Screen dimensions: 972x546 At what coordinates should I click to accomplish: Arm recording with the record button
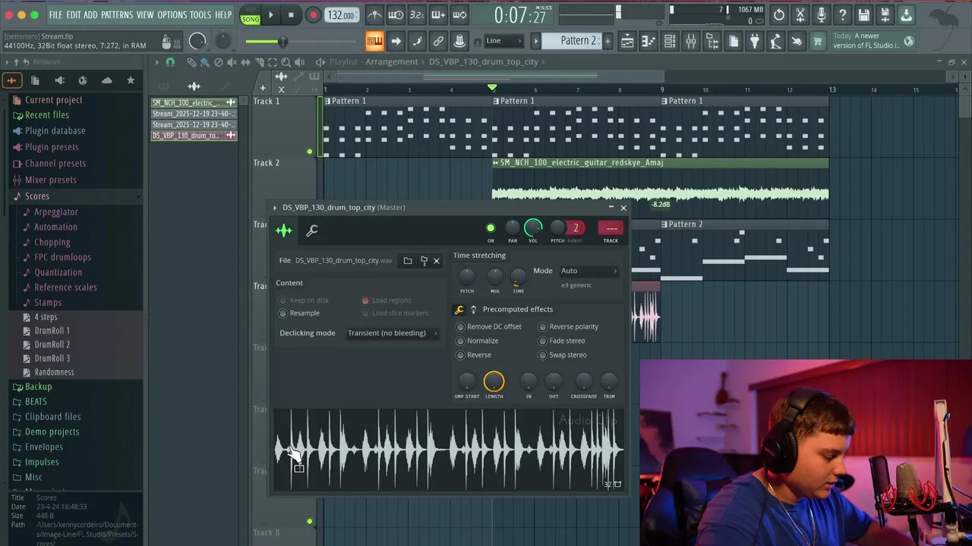pos(313,15)
